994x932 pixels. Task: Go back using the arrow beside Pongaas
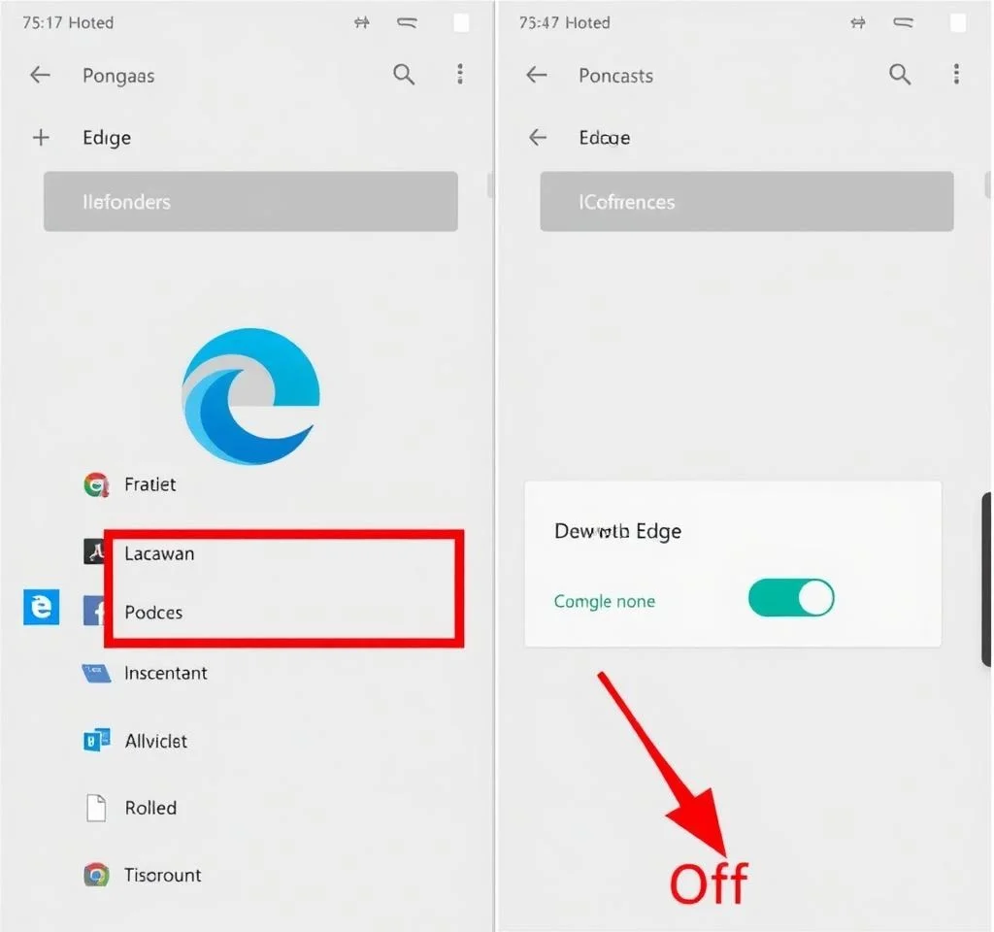click(x=40, y=75)
